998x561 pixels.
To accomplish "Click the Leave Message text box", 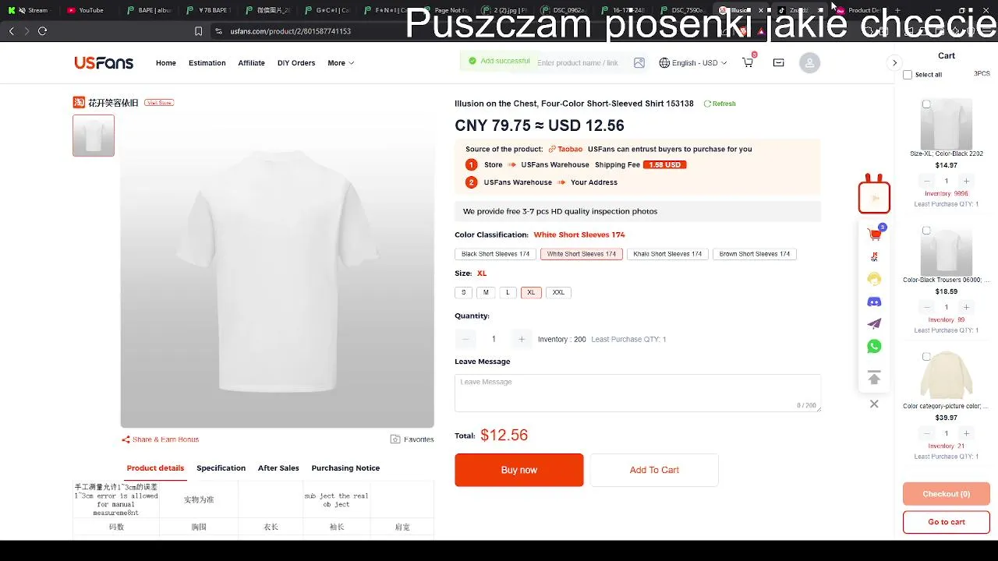I will pyautogui.click(x=637, y=392).
